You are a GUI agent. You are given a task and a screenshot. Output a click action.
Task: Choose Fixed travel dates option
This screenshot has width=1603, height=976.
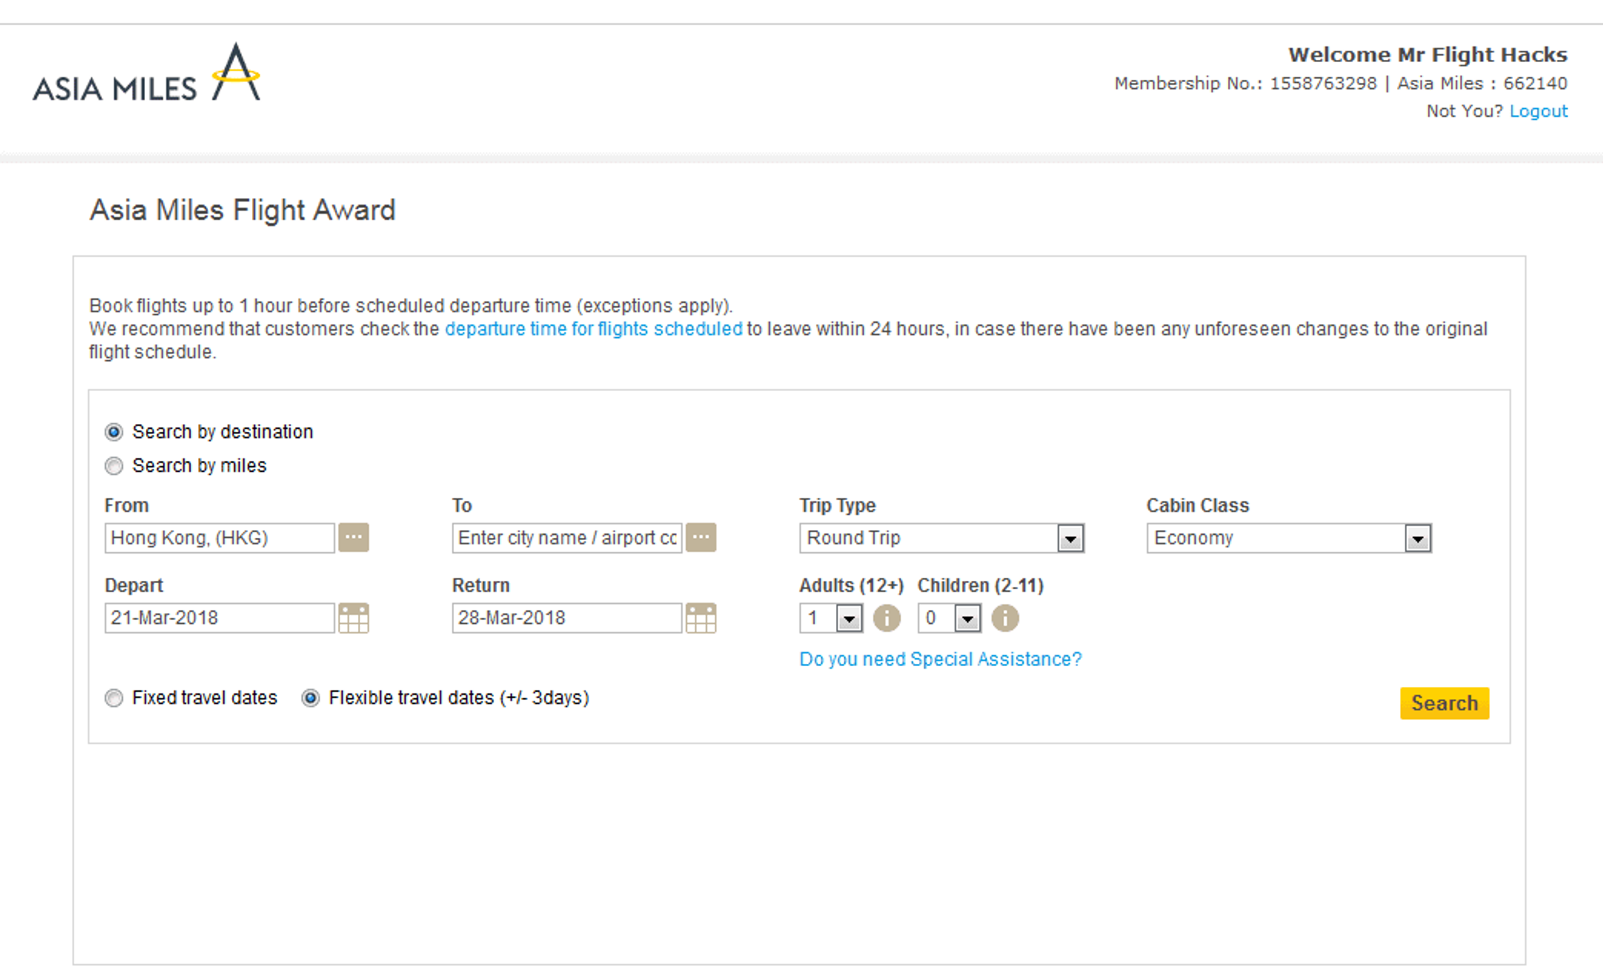pos(114,698)
